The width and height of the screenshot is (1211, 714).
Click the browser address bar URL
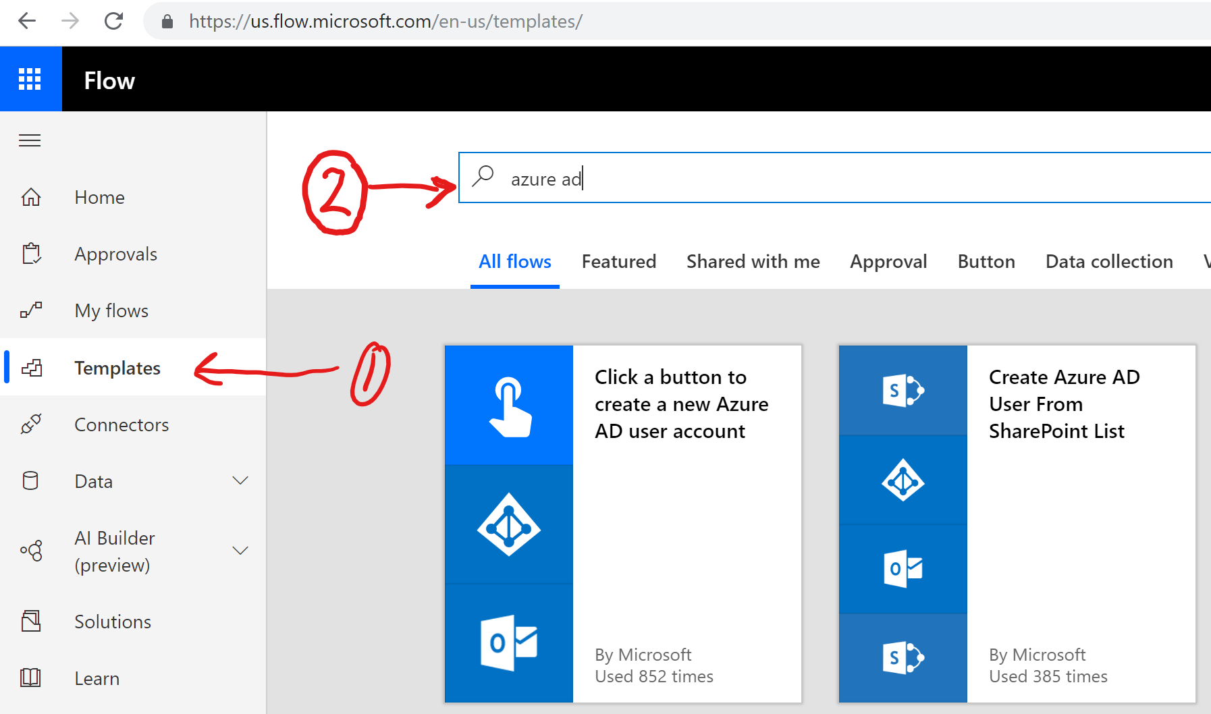click(x=385, y=22)
